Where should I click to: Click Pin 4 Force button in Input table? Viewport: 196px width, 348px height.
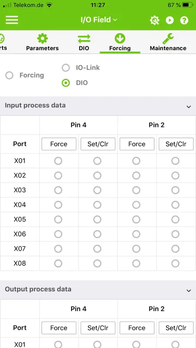(59, 144)
